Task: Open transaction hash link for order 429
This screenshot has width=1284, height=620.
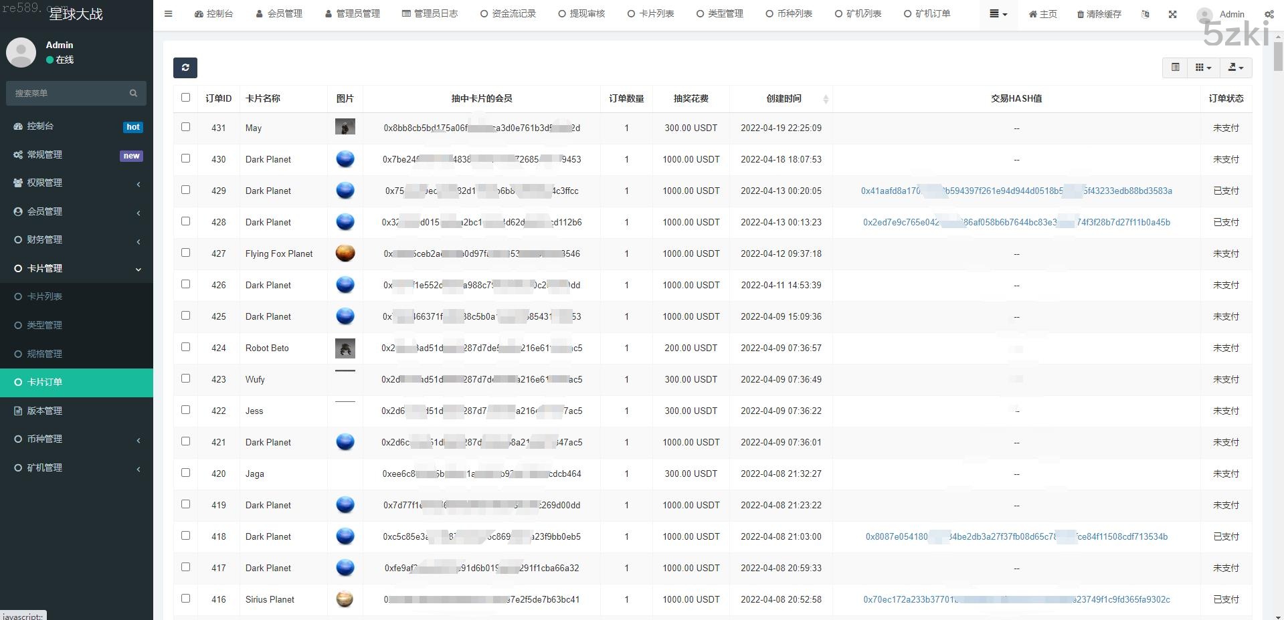Action: [x=1016, y=191]
